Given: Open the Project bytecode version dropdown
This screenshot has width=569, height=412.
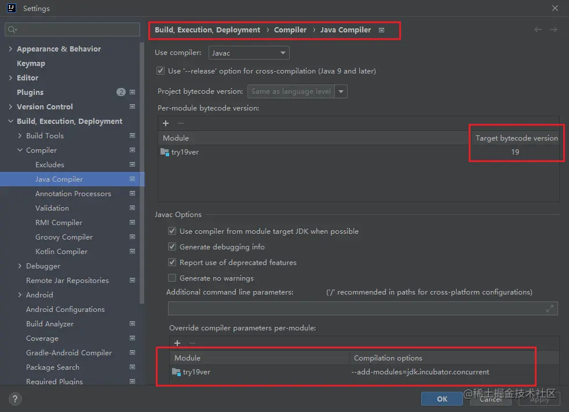Looking at the screenshot, I should [x=341, y=91].
